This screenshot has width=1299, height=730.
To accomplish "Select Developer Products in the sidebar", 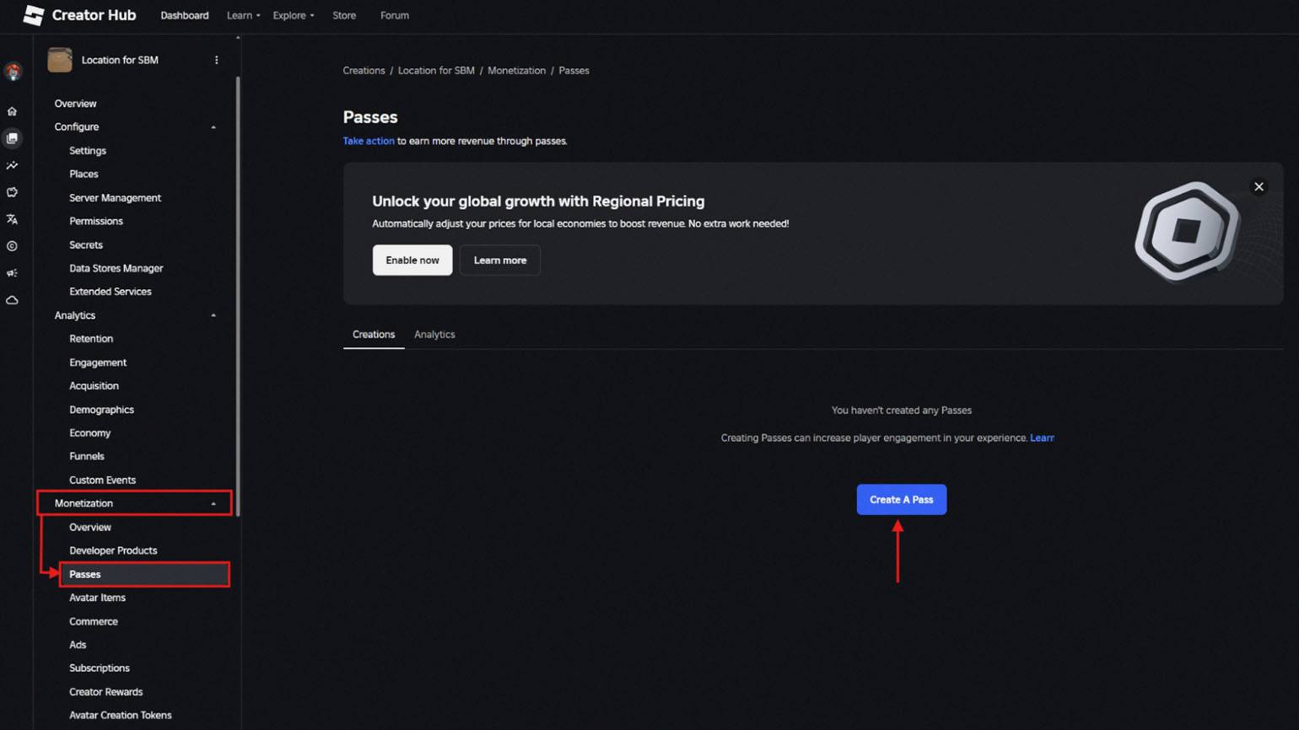I will pyautogui.click(x=113, y=550).
